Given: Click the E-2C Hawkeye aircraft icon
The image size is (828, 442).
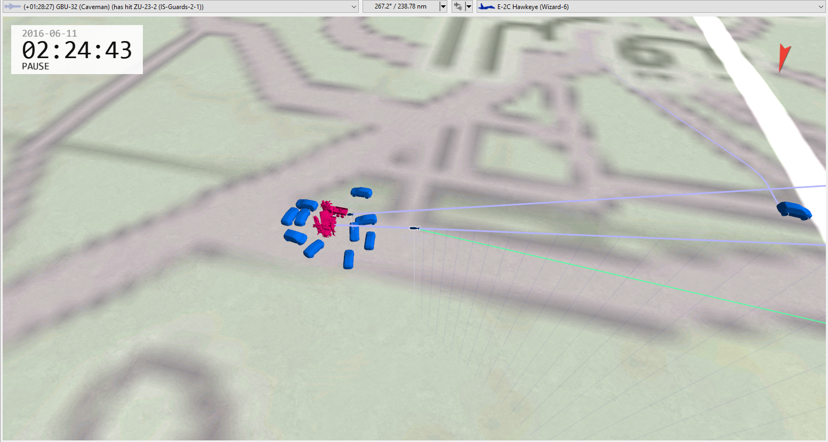Looking at the screenshot, I should (x=486, y=7).
